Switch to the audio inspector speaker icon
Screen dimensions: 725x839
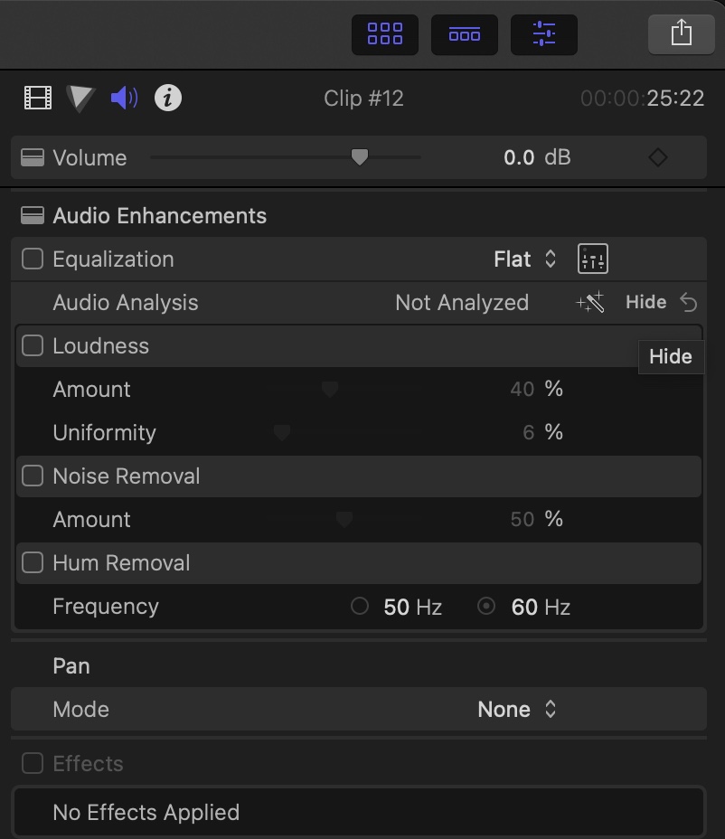click(x=125, y=98)
